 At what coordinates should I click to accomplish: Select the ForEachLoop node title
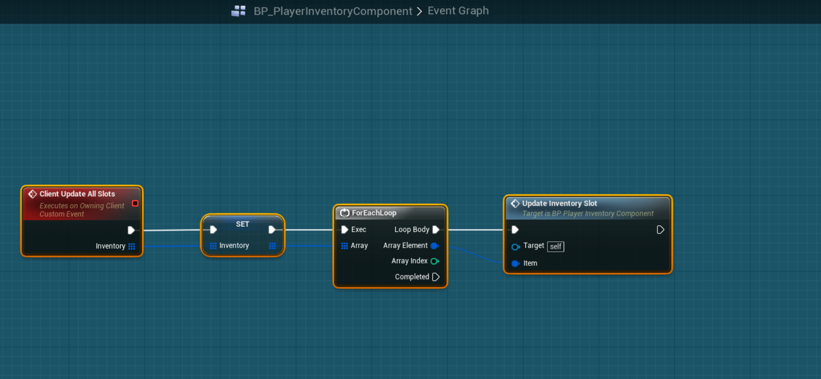374,213
